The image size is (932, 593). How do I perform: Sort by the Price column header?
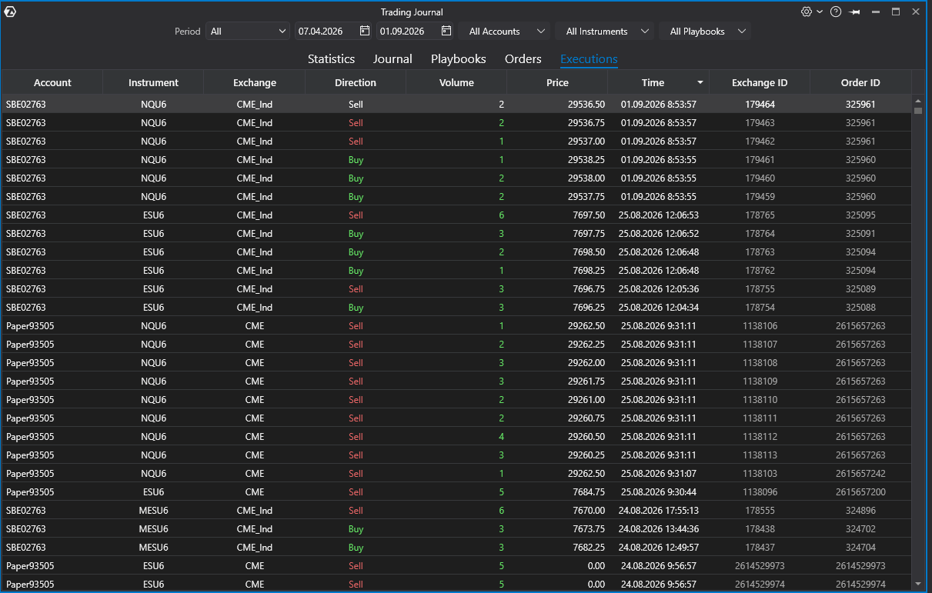[557, 82]
